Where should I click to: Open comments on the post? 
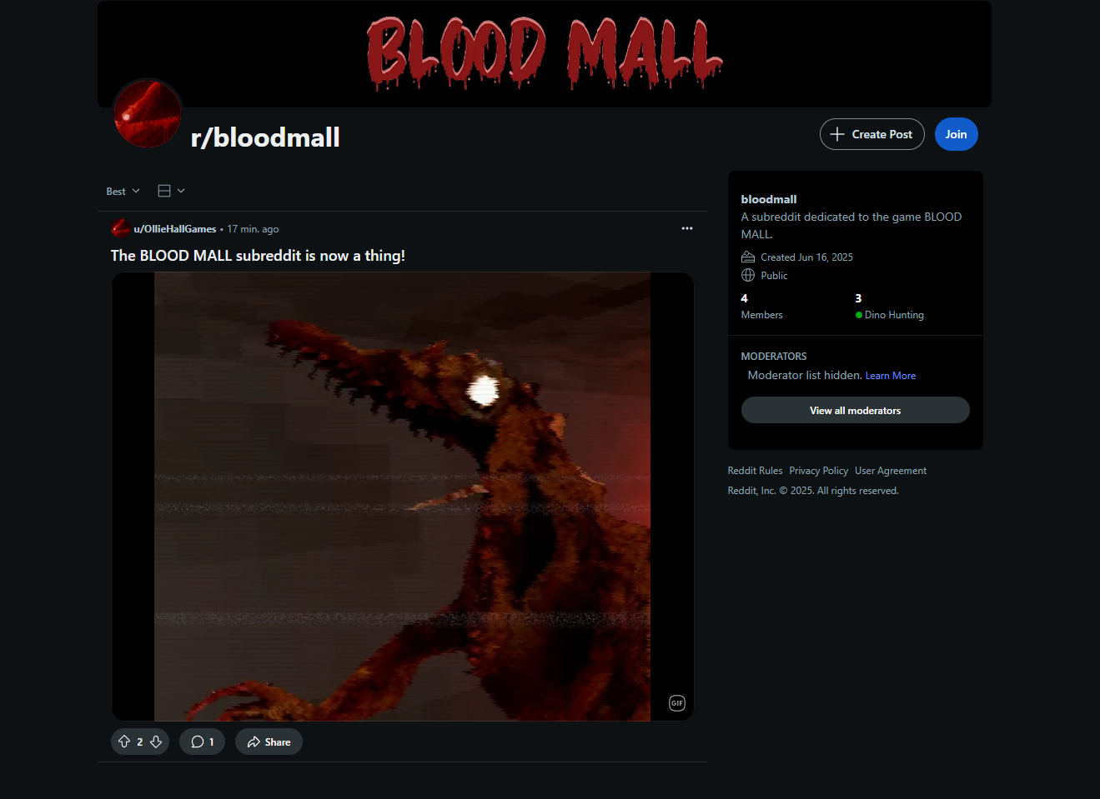pyautogui.click(x=202, y=742)
